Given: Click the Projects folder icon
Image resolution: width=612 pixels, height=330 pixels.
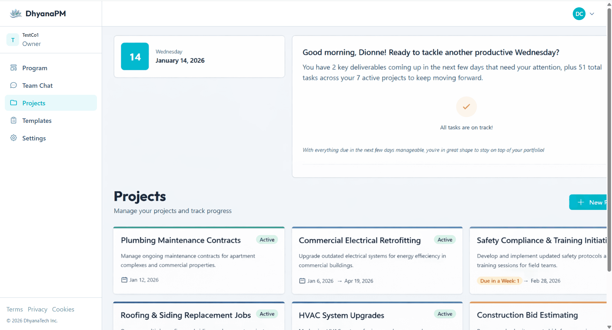Looking at the screenshot, I should [13, 103].
